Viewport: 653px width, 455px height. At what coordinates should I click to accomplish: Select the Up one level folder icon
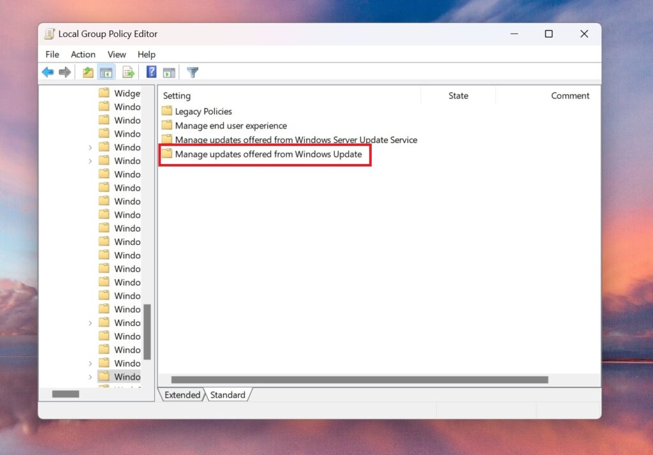tap(87, 72)
